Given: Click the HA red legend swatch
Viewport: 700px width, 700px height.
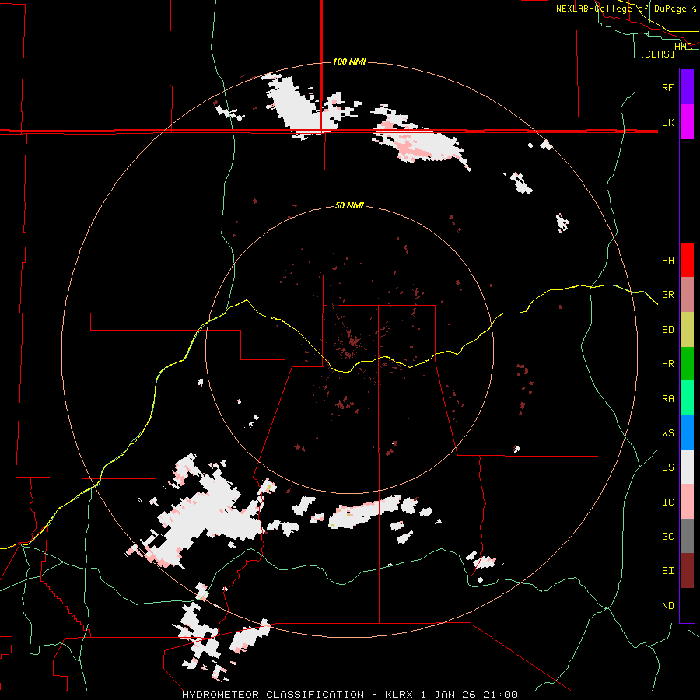Looking at the screenshot, I should pos(687,260).
